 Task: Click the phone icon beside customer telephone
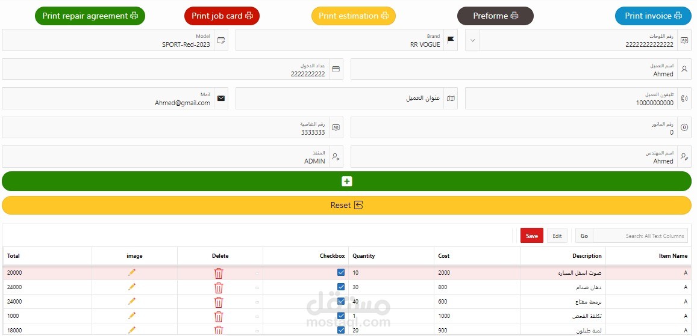tap(684, 99)
